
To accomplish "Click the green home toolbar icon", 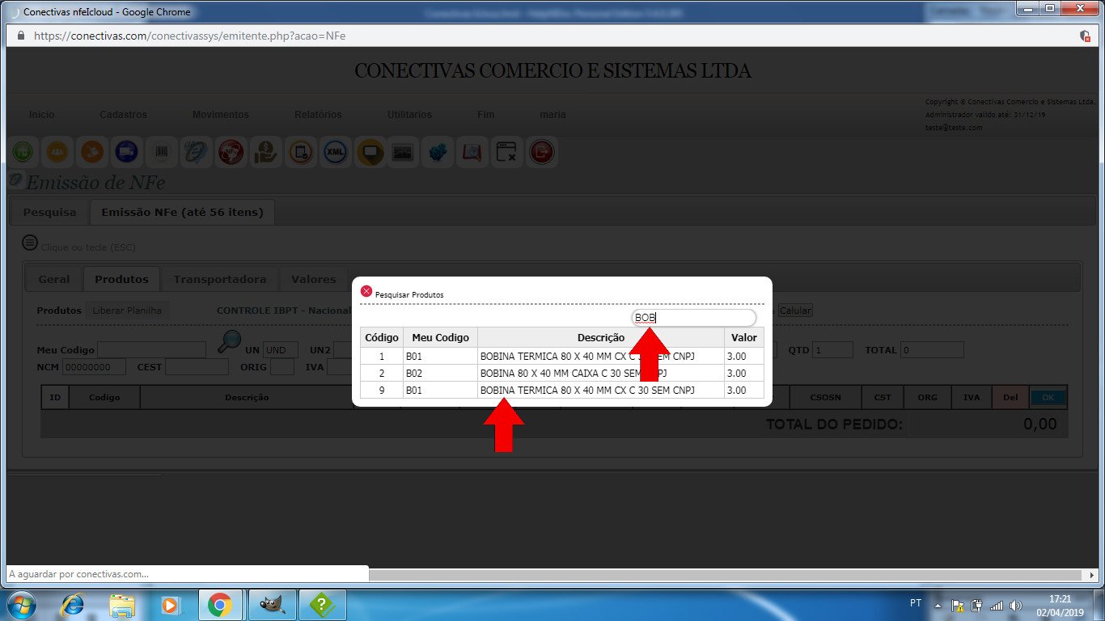I will [23, 151].
